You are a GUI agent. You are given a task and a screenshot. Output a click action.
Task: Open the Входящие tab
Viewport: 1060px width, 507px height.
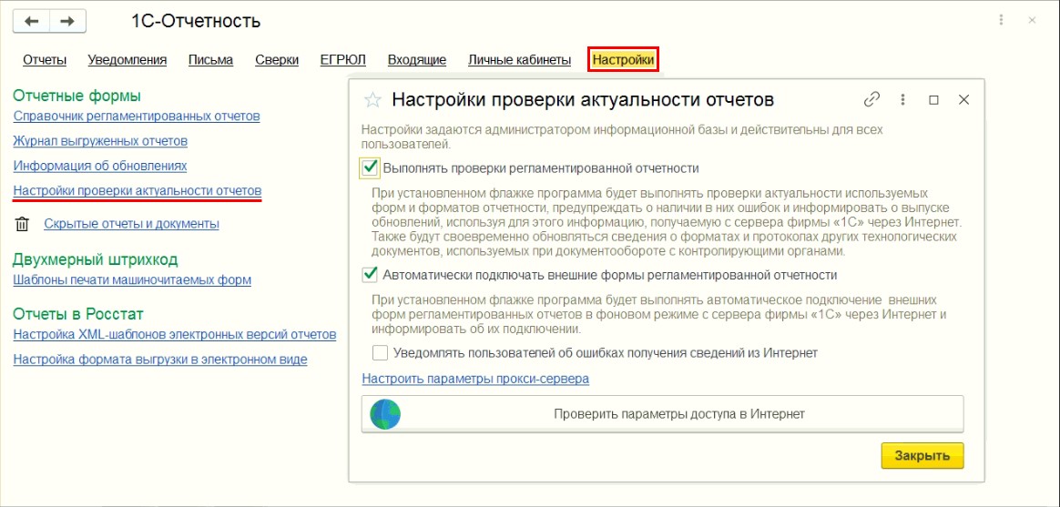click(417, 59)
